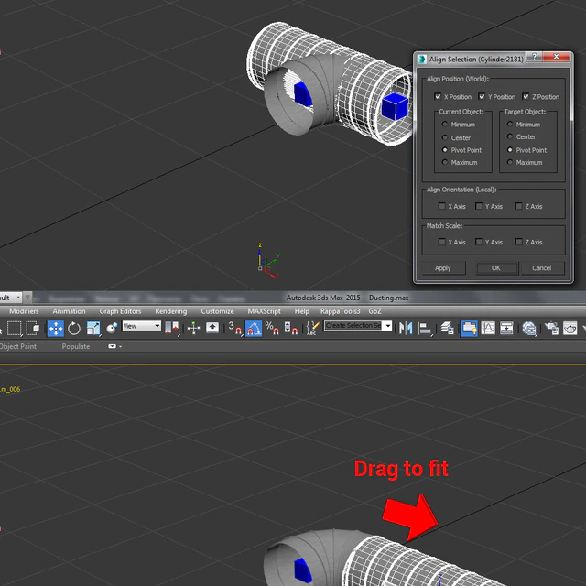The width and height of the screenshot is (586, 586).
Task: Click the Select and Manipulate icon
Action: 193,328
